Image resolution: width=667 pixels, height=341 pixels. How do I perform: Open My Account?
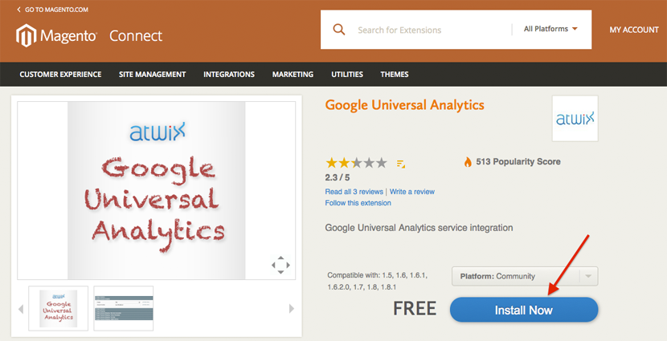[x=634, y=30]
